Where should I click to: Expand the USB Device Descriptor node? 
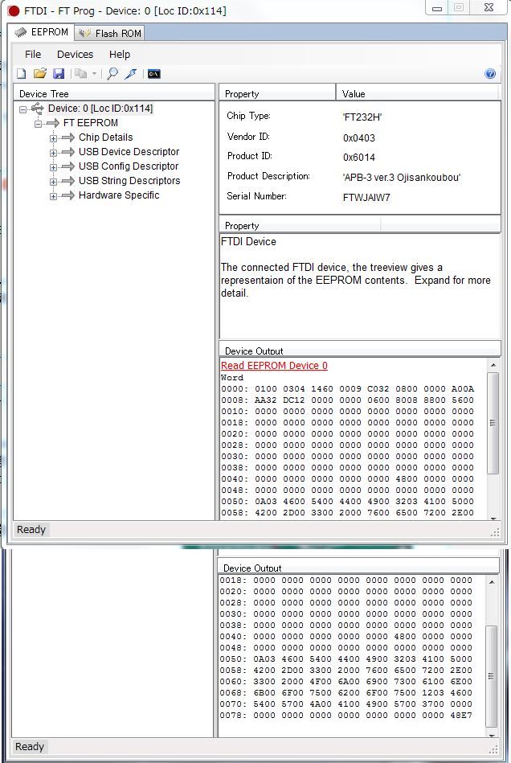(x=54, y=153)
